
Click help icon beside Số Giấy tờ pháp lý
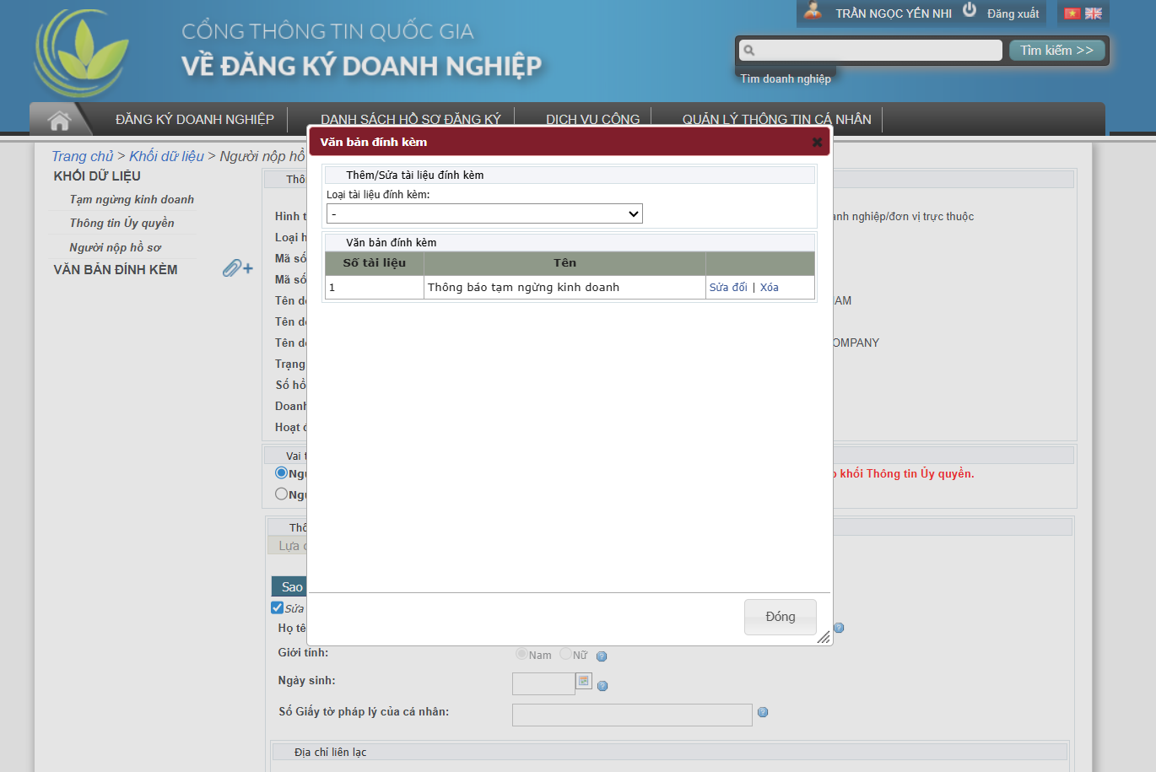pos(763,713)
